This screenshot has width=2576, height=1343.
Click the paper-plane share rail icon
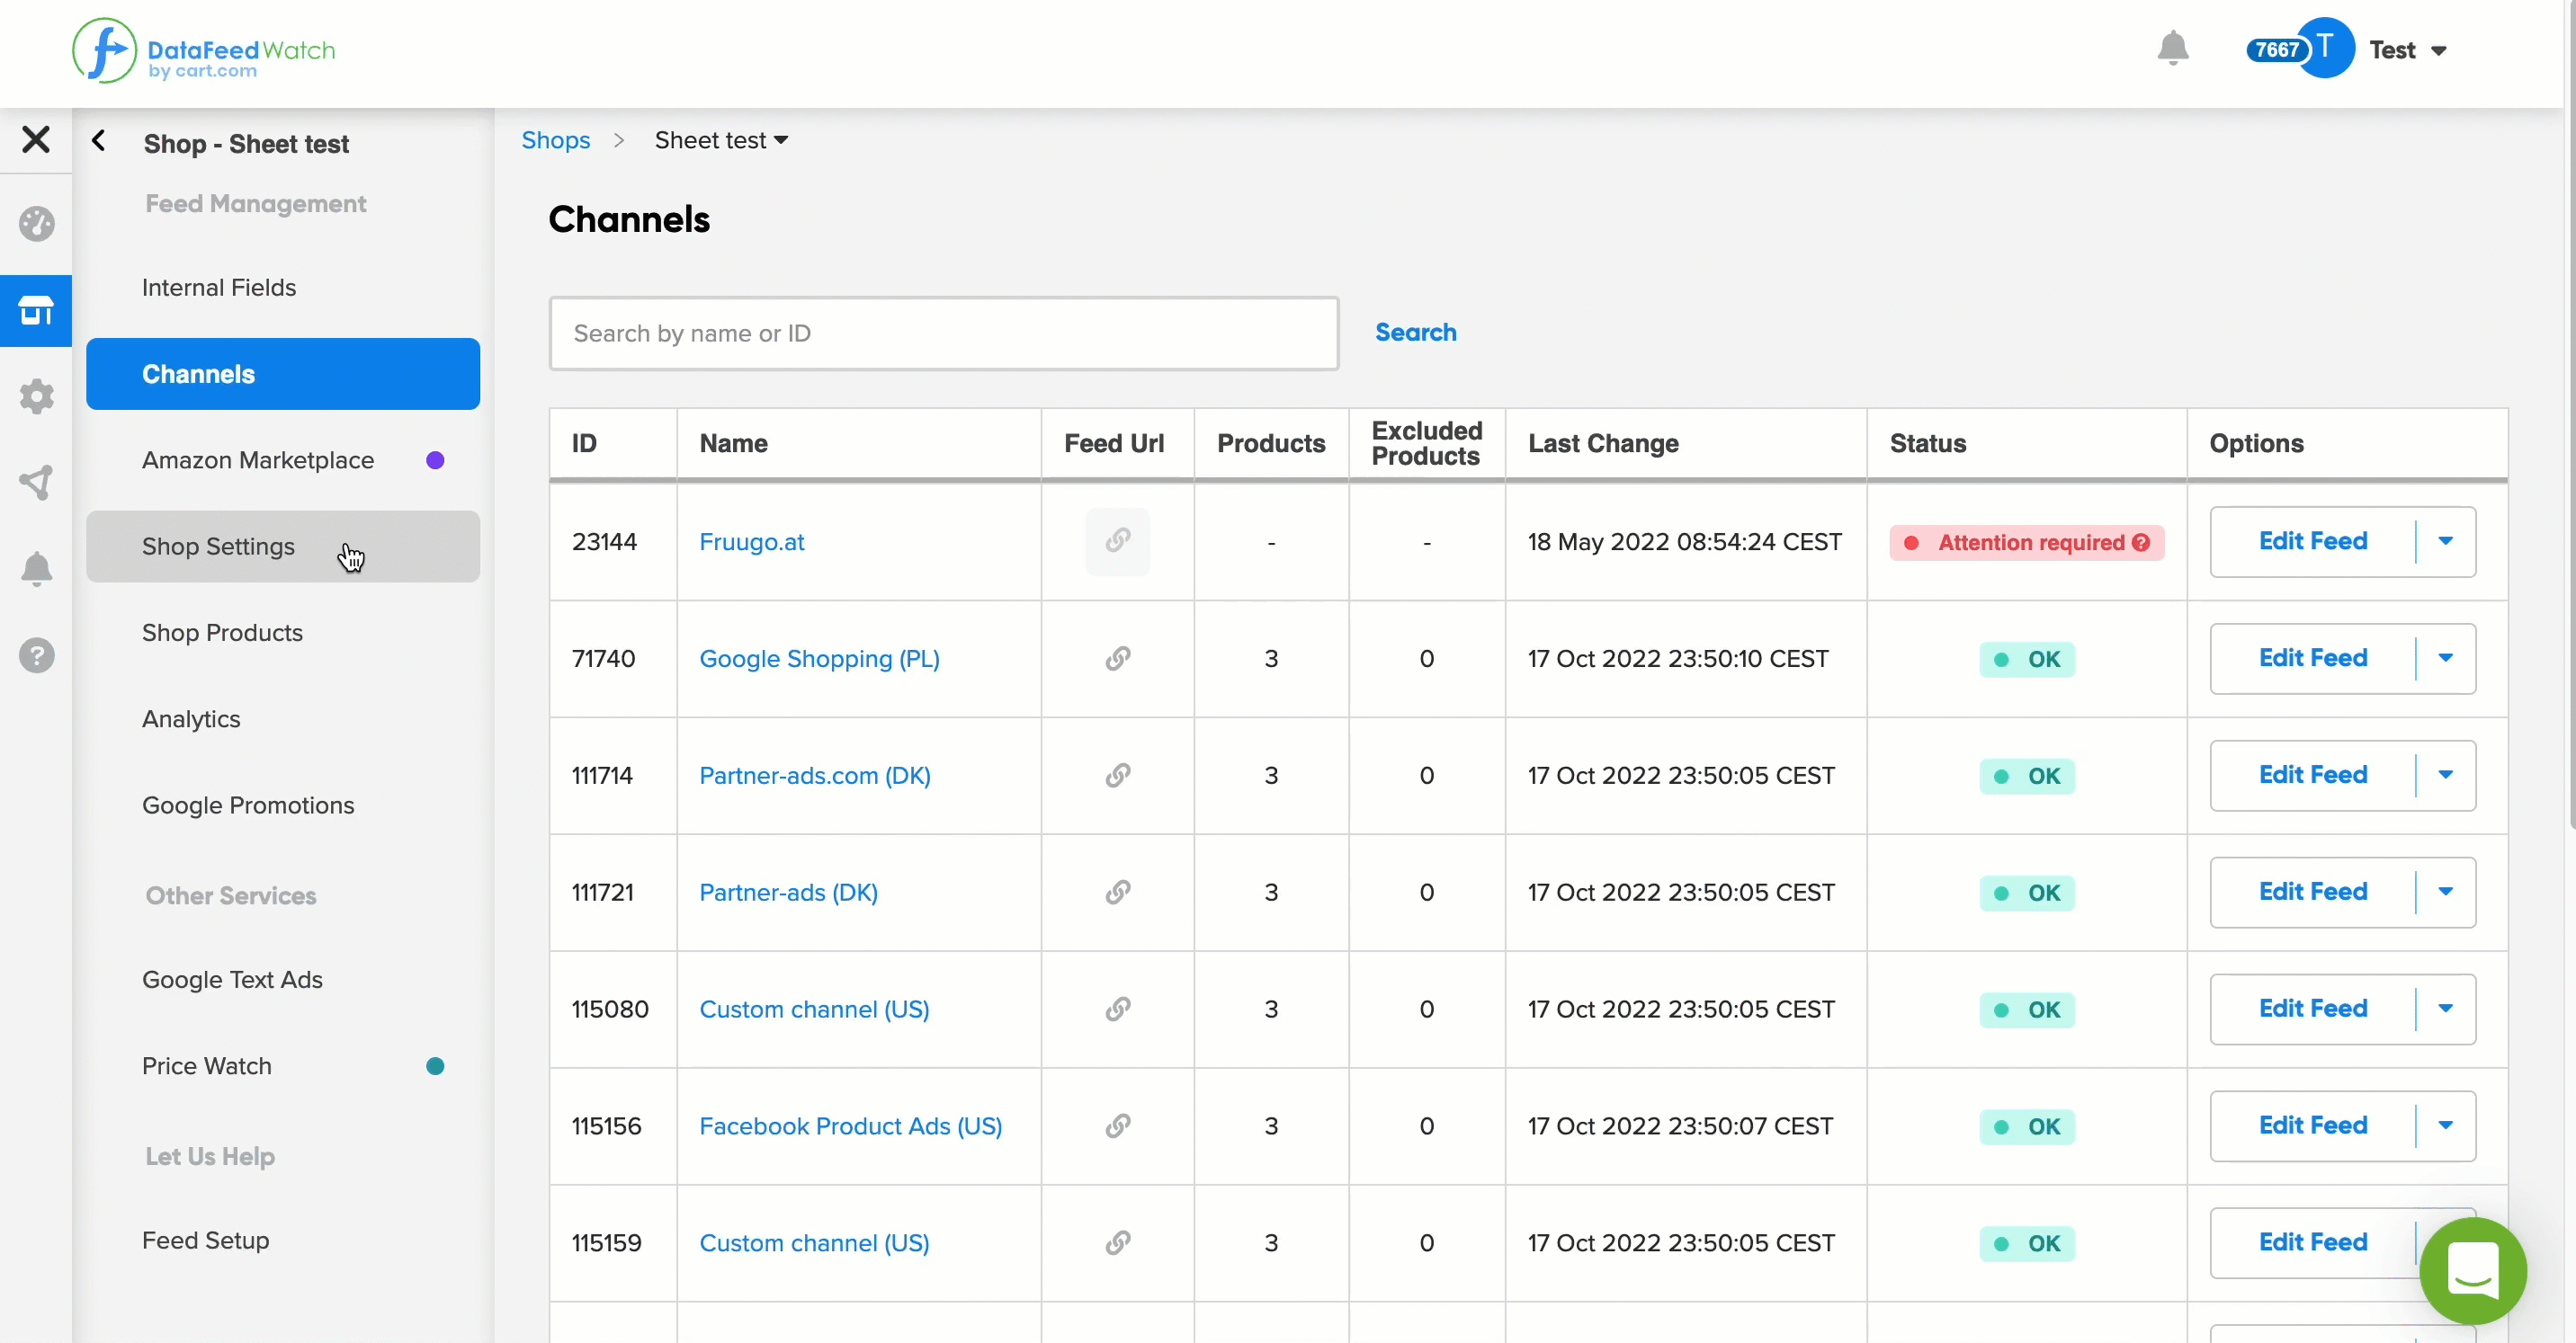[x=36, y=483]
